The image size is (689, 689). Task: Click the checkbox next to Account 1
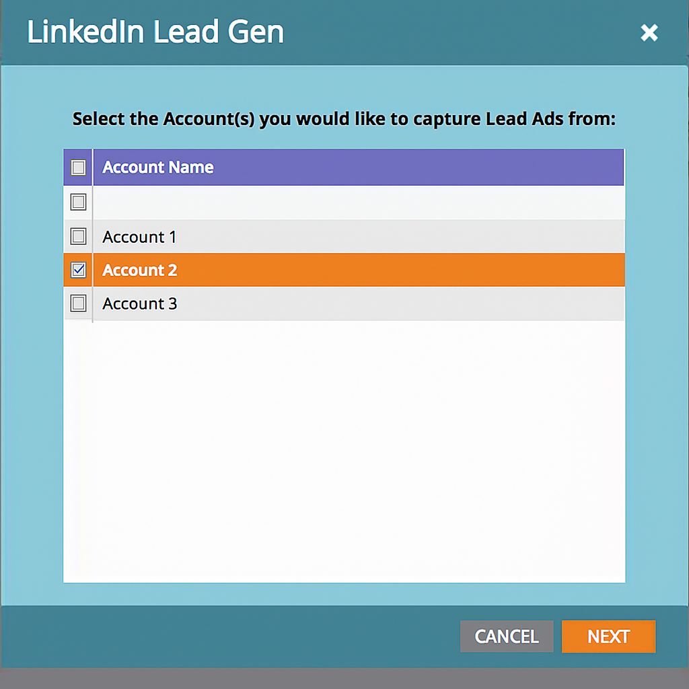pyautogui.click(x=77, y=236)
